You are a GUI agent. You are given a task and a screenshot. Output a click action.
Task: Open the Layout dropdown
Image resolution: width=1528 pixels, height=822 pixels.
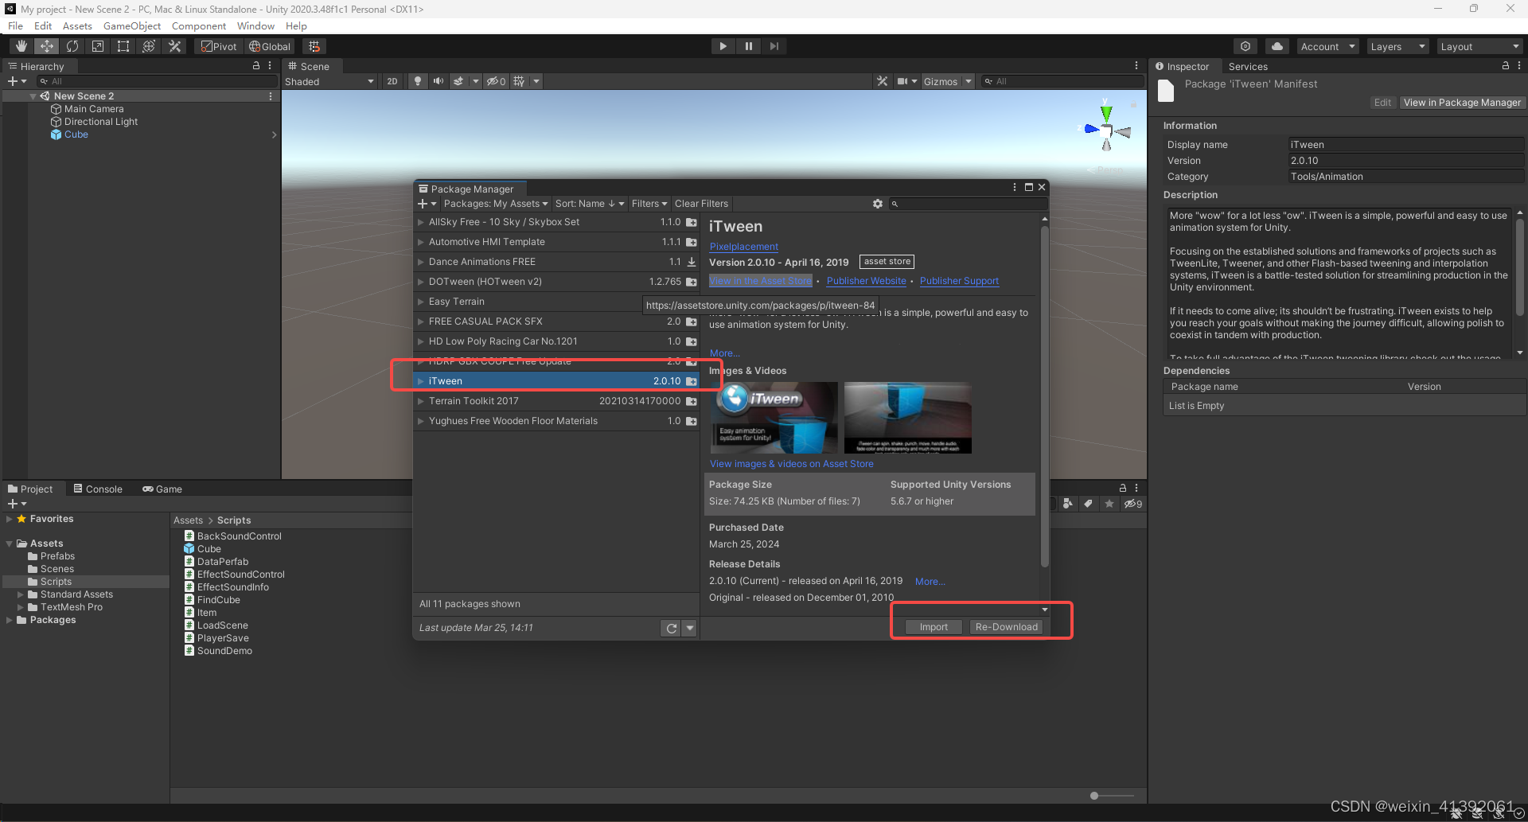pyautogui.click(x=1479, y=46)
